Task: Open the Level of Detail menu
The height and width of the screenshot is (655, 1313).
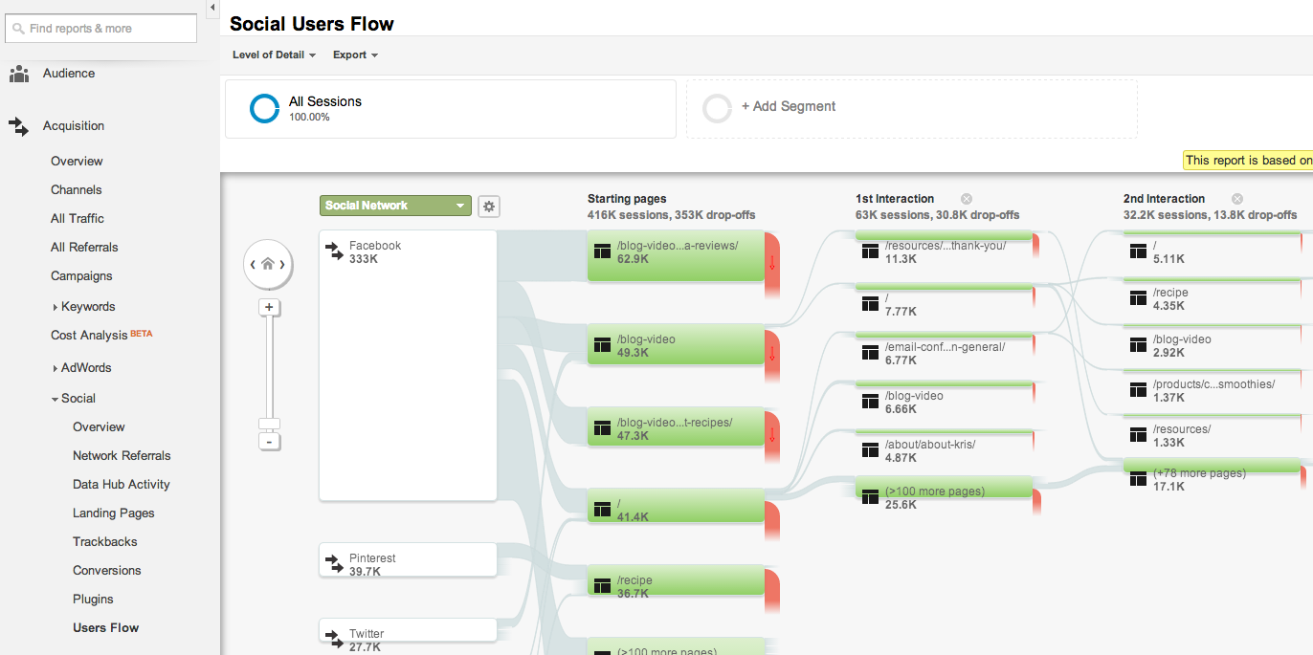Action: 274,55
